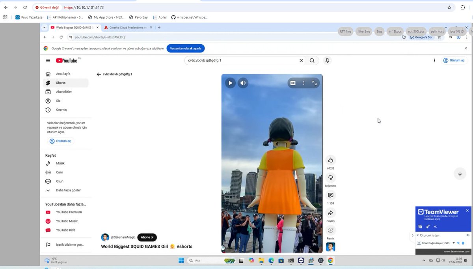Viewport: 473px width, 269px height.
Task: Open Ertan Doğan Kaya session dropdown
Action: (454, 243)
